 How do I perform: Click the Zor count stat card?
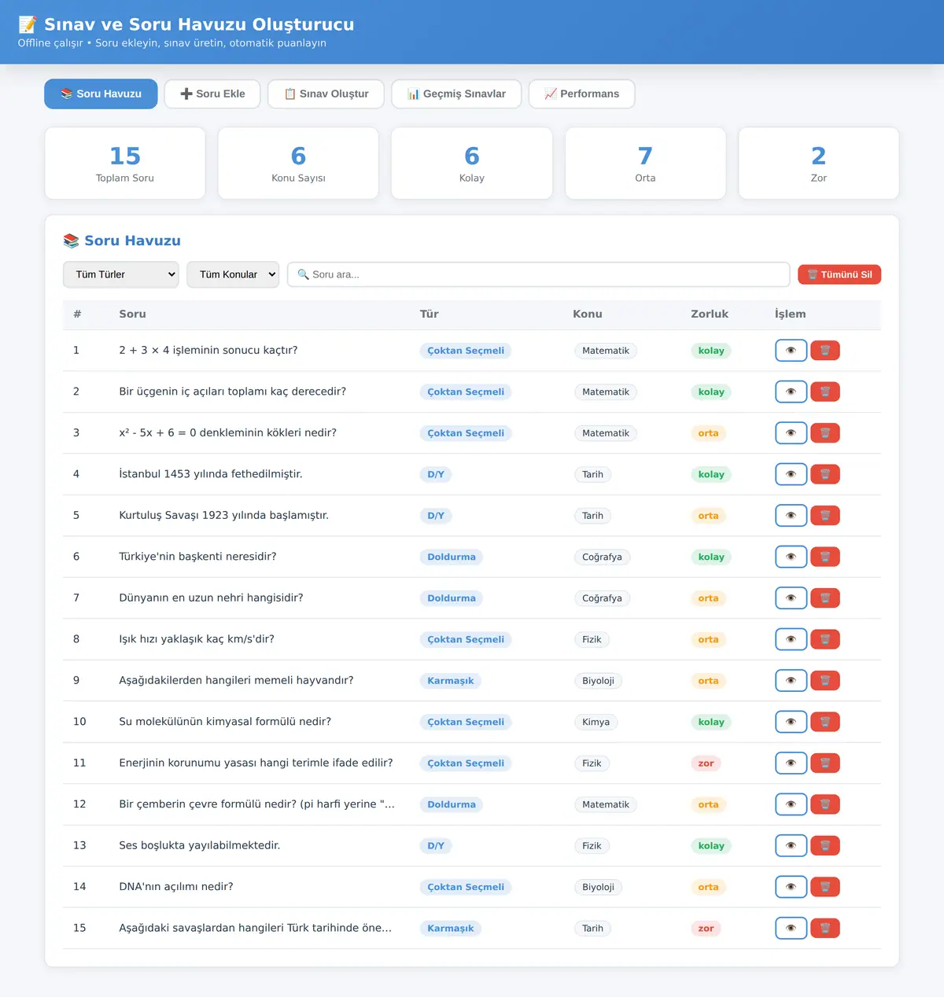(819, 164)
